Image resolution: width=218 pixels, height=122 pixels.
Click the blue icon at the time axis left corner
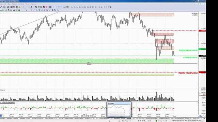point(1,116)
